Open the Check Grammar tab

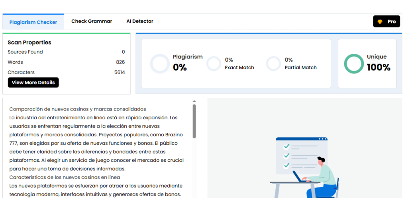(x=92, y=21)
